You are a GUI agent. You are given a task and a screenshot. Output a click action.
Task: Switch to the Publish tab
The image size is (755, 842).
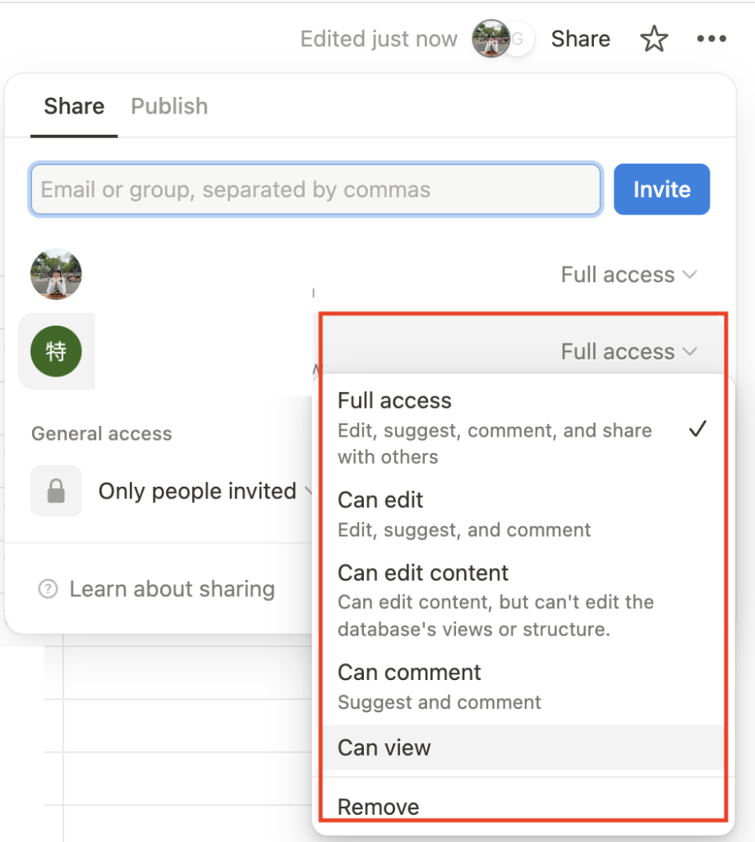[169, 106]
